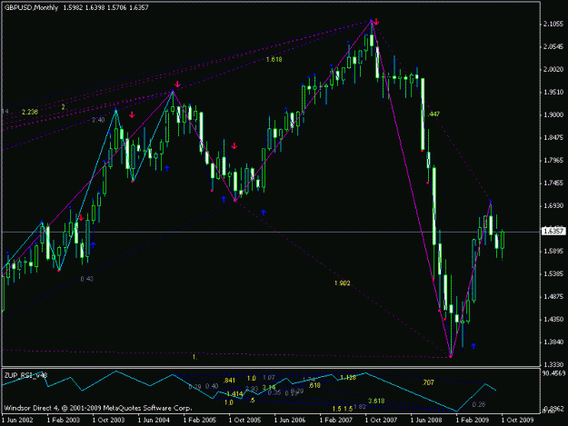Click the 1 Feb 2003 date label
This screenshot has height=426, width=568.
click(x=64, y=420)
